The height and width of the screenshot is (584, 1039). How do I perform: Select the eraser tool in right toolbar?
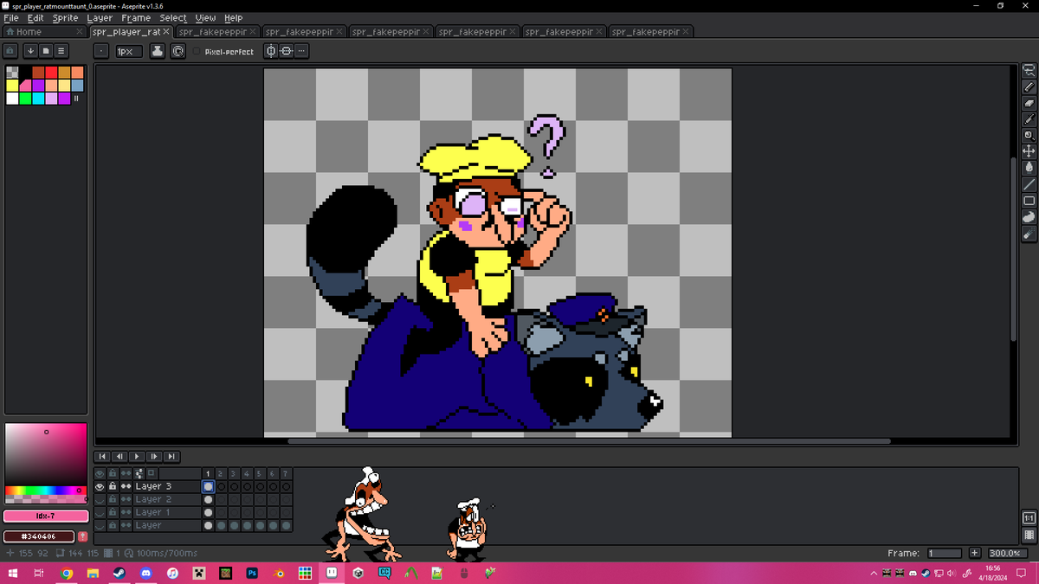[1029, 104]
